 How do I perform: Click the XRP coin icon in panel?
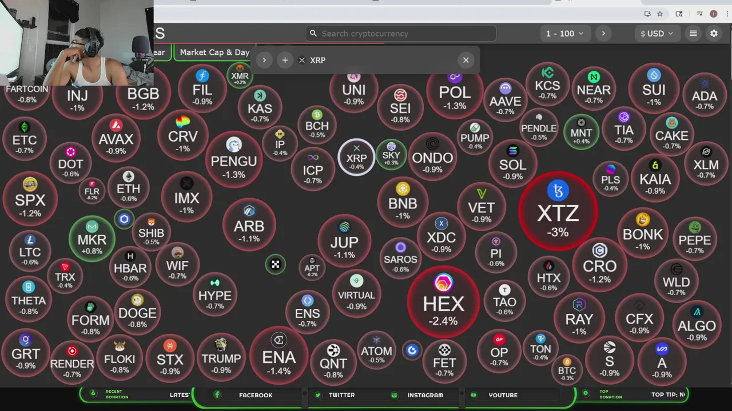click(302, 60)
